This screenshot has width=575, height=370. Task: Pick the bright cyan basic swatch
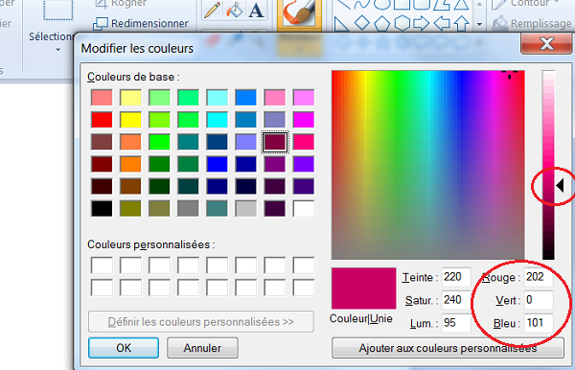click(x=218, y=120)
